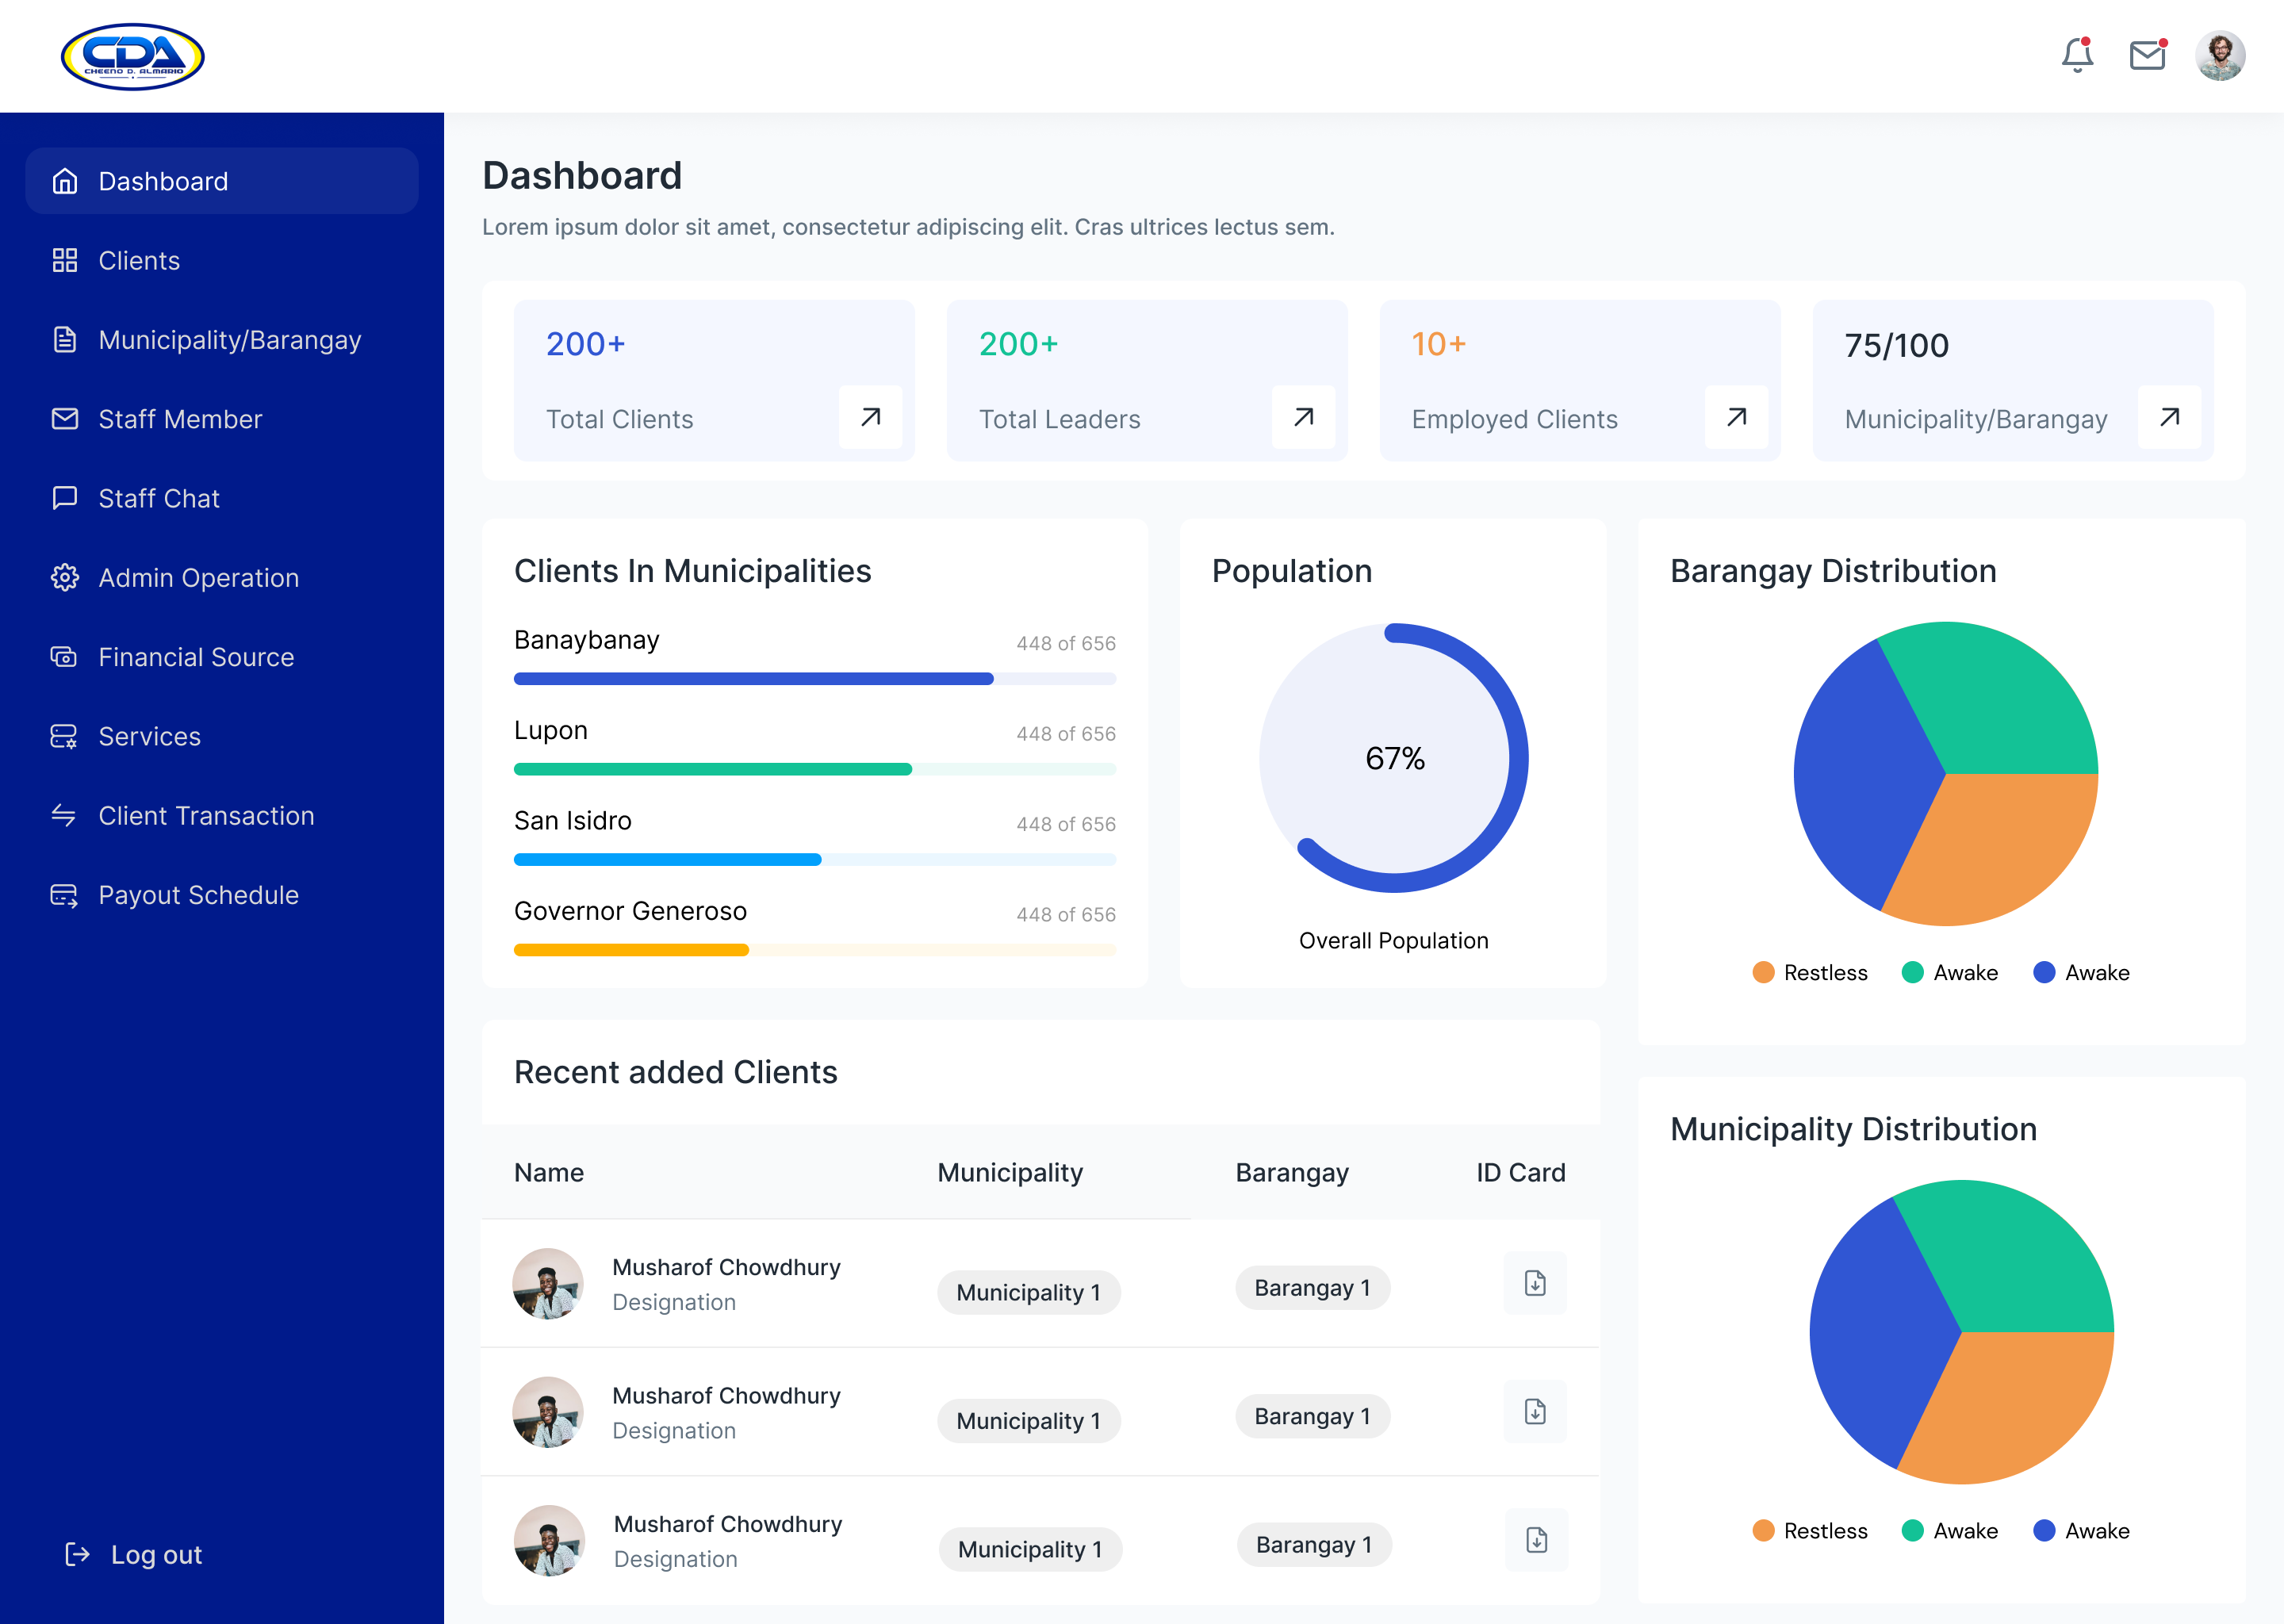Click the 67% population donut chart
Screen dimensions: 2284x1624
1394,758
